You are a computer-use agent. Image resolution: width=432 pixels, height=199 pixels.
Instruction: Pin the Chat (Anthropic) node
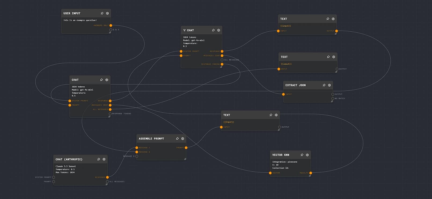(x=98, y=159)
